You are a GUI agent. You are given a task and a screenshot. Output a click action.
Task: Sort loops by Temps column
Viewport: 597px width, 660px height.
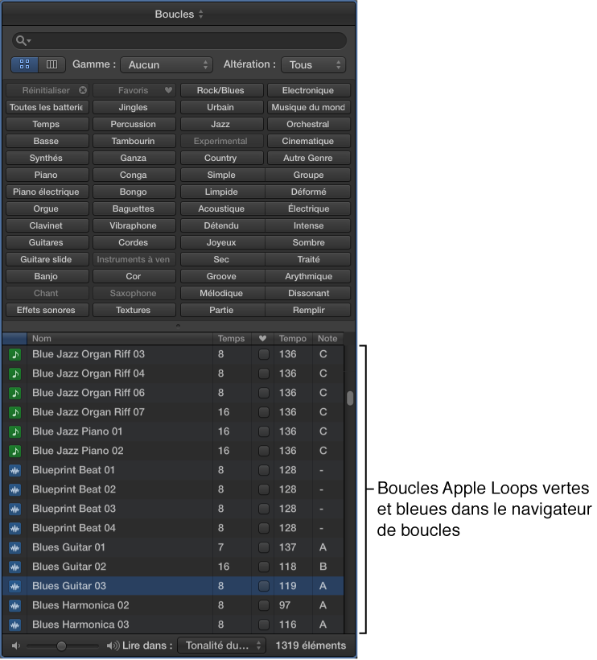click(x=233, y=339)
